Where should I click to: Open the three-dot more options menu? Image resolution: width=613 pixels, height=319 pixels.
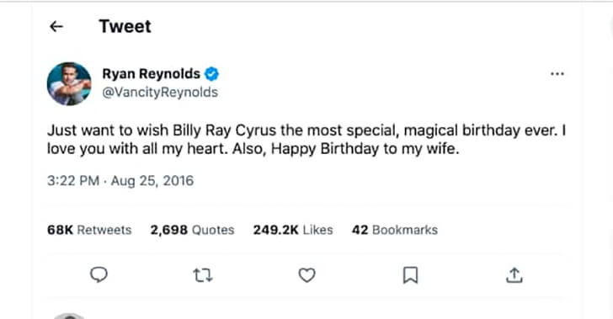[x=557, y=74]
